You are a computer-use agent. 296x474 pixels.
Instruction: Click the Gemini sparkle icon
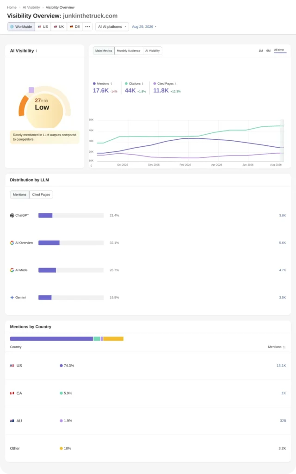coord(12,298)
